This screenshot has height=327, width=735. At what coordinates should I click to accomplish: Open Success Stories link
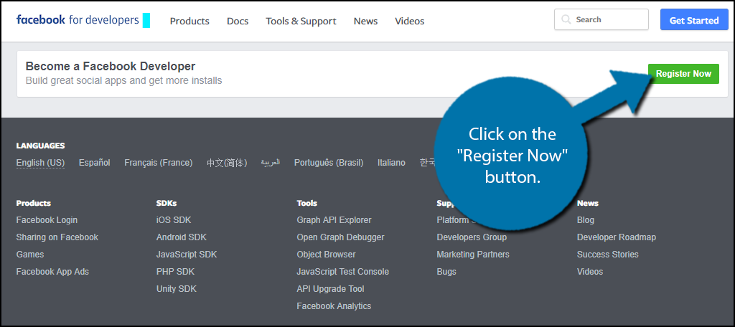607,255
